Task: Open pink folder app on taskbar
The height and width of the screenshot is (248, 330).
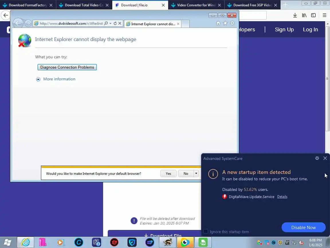Action: (x=43, y=242)
